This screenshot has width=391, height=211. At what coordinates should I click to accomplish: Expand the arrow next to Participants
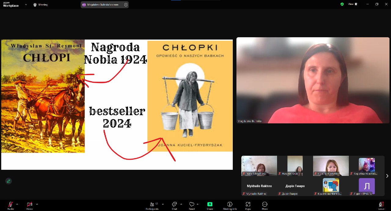pos(163,204)
